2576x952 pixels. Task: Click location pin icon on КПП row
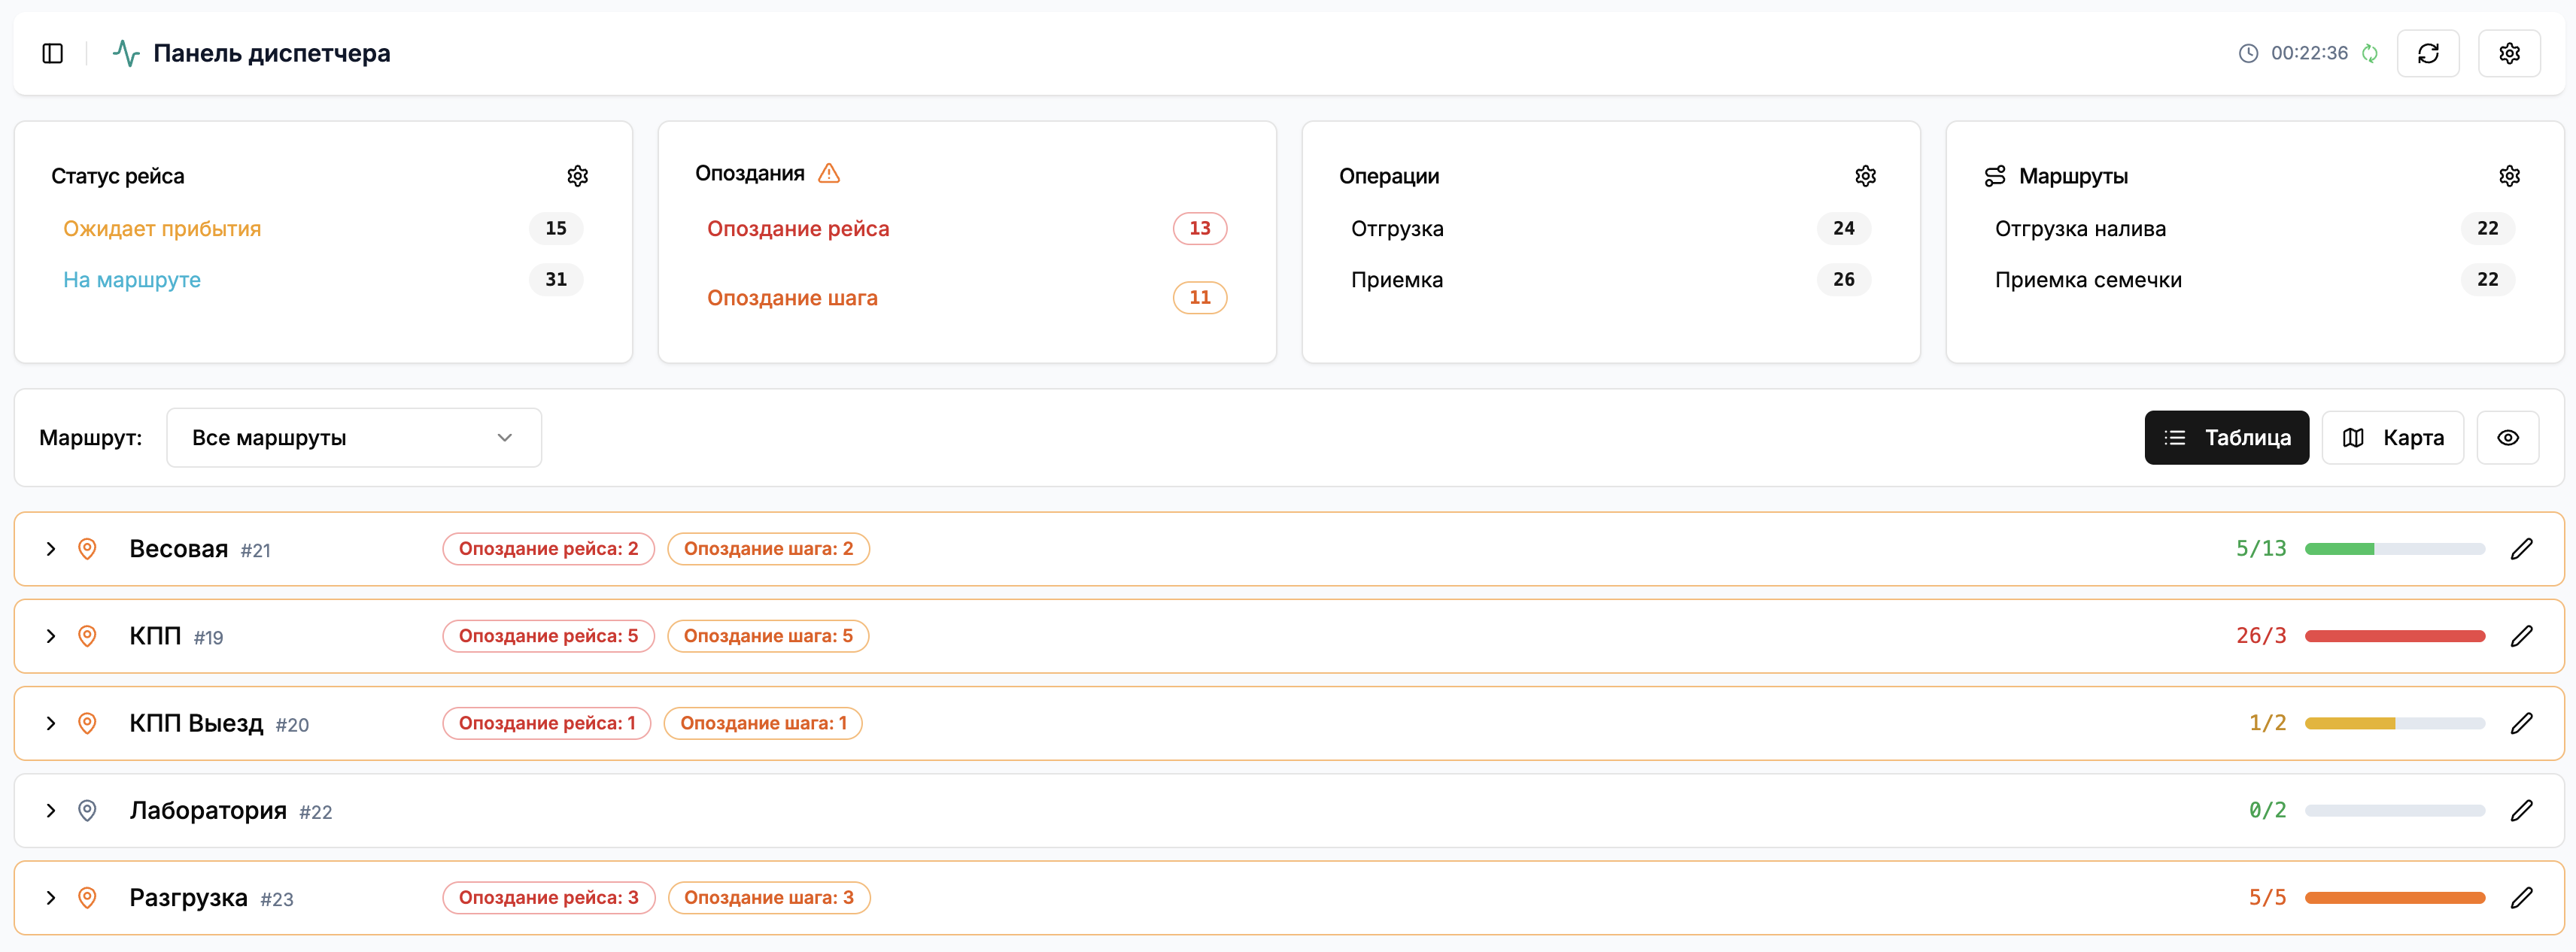pos(87,636)
